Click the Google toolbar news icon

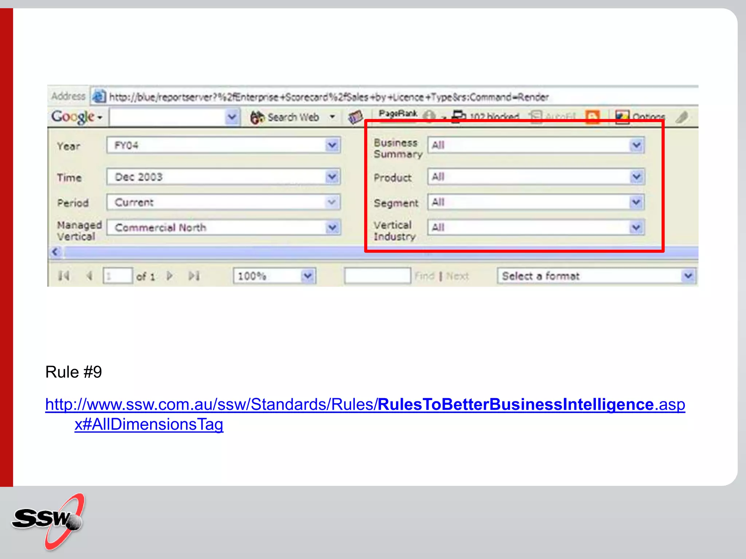click(355, 117)
